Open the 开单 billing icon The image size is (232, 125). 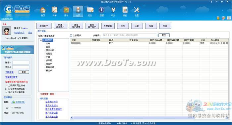(x=54, y=10)
